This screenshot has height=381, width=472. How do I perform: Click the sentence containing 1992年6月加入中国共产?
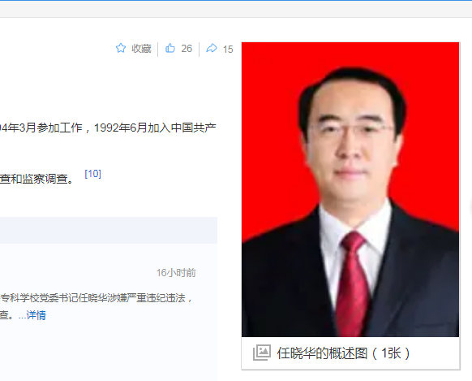coord(108,128)
